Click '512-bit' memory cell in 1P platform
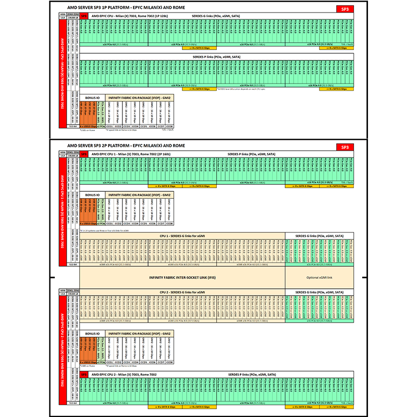The image size is (417, 417). point(72,126)
